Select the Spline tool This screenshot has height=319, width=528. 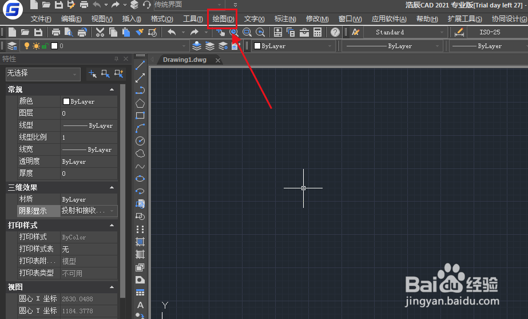[x=140, y=166]
